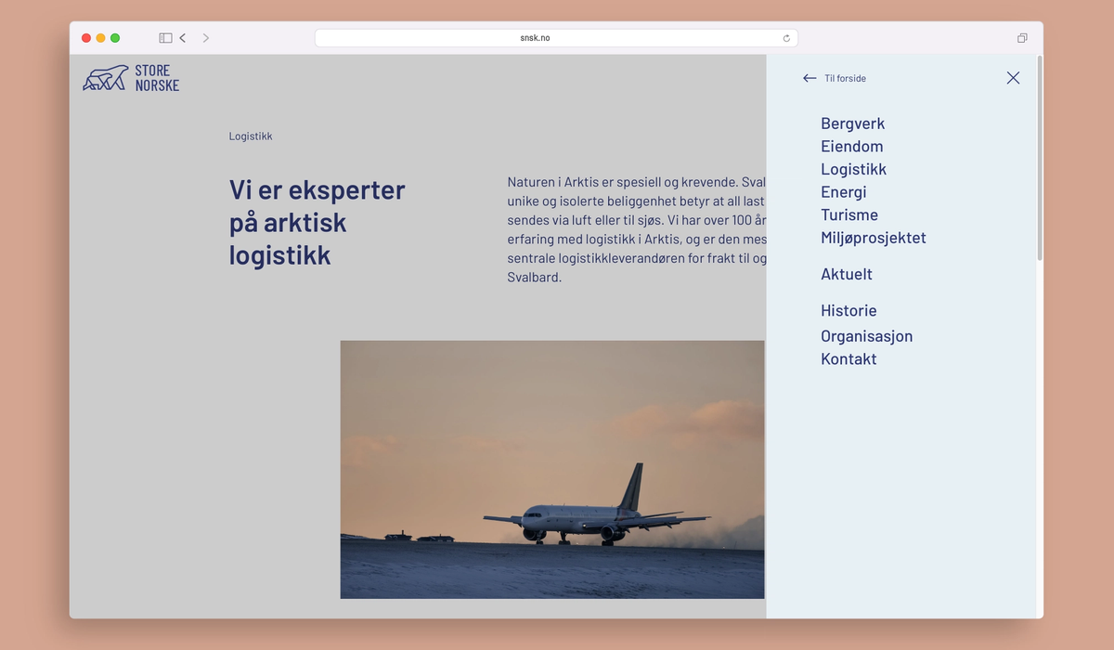Open the Miljøprosjektet page
1114x650 pixels.
pos(874,238)
